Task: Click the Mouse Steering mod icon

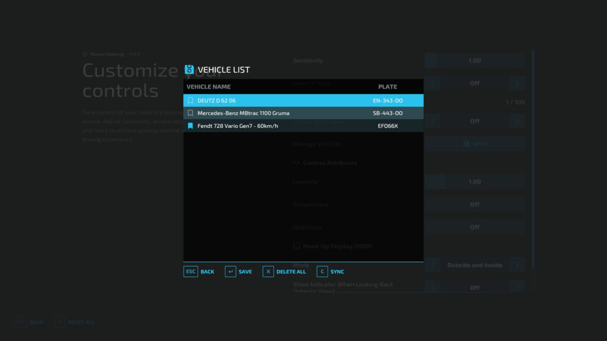Action: [85, 54]
